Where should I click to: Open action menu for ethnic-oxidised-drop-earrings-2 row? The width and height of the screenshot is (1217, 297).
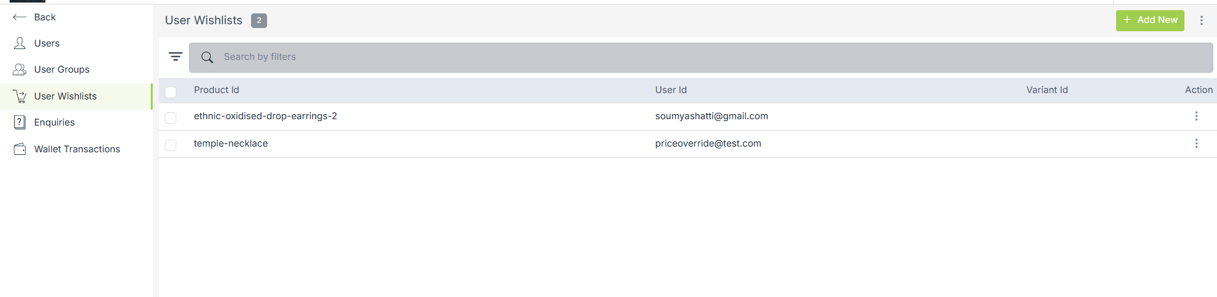point(1196,116)
